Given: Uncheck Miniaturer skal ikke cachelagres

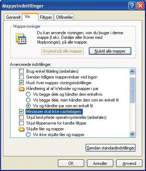Looking at the screenshot, I should point(22,112).
